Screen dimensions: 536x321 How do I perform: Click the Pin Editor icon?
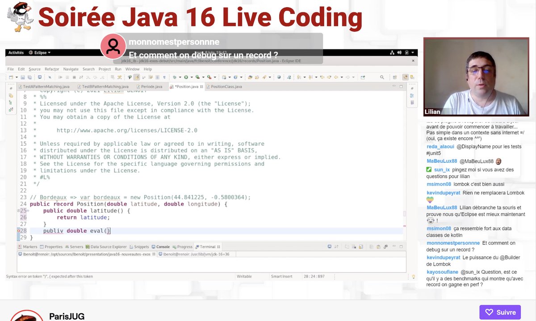pos(363,77)
